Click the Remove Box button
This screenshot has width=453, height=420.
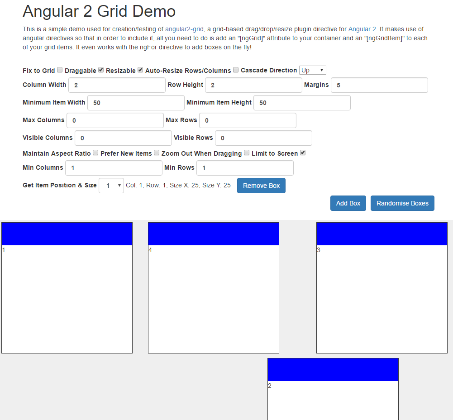(261, 186)
